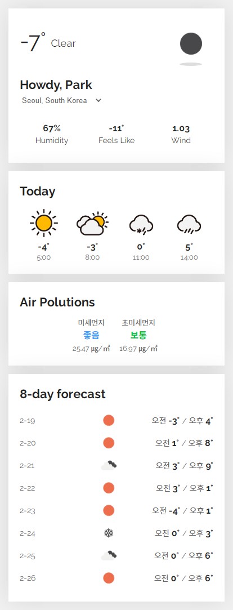This screenshot has width=233, height=610.
Task: Click the 초미세먼지 보통 air quality reading
Action: (138, 335)
